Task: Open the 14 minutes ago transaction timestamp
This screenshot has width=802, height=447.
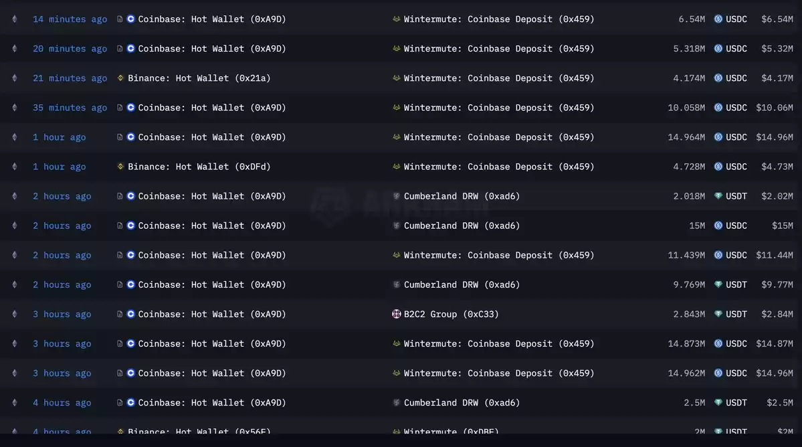Action: tap(70, 19)
